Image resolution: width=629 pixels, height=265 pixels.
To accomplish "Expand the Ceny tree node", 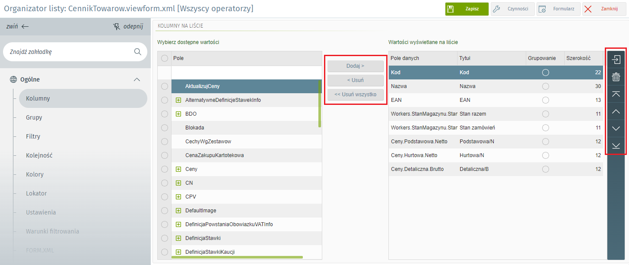I will click(178, 169).
